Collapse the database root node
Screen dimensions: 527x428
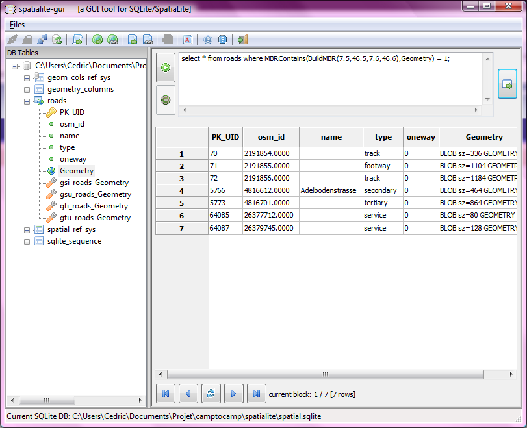[14, 66]
